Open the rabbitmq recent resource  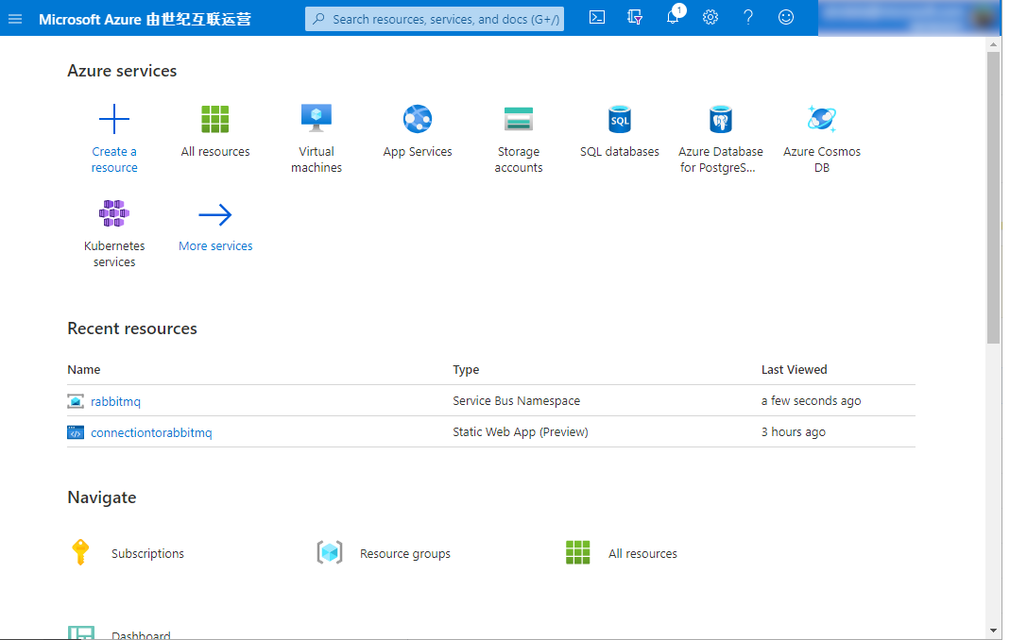click(x=115, y=401)
